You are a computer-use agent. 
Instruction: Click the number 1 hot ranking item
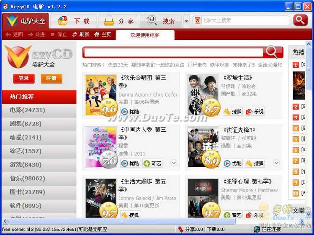(x=296, y=65)
